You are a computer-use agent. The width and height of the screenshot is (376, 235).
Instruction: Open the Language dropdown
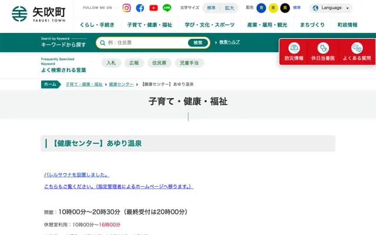[331, 8]
